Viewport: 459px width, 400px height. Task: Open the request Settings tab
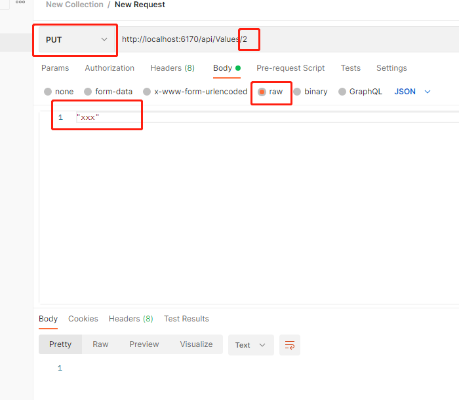click(391, 68)
